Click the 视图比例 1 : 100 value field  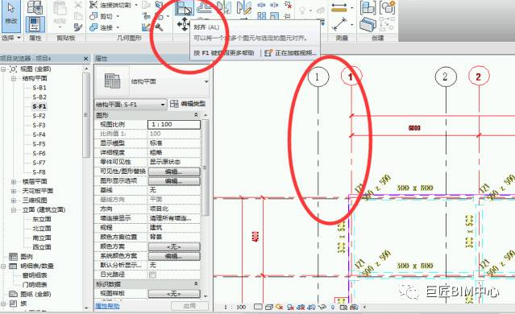tap(174, 124)
